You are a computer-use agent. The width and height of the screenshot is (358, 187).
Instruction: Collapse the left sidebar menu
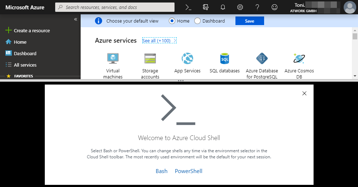(x=76, y=19)
